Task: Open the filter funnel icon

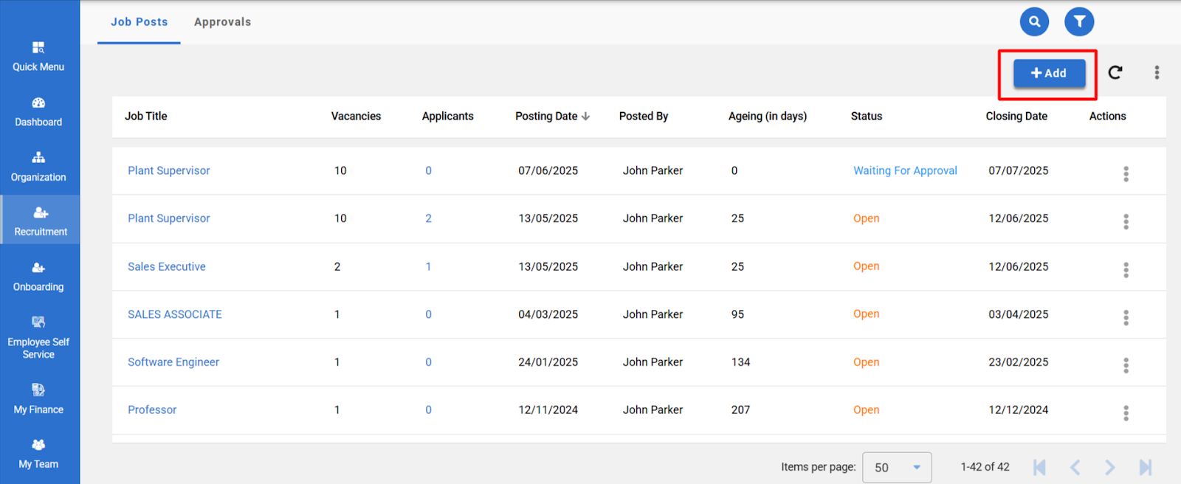Action: tap(1078, 22)
